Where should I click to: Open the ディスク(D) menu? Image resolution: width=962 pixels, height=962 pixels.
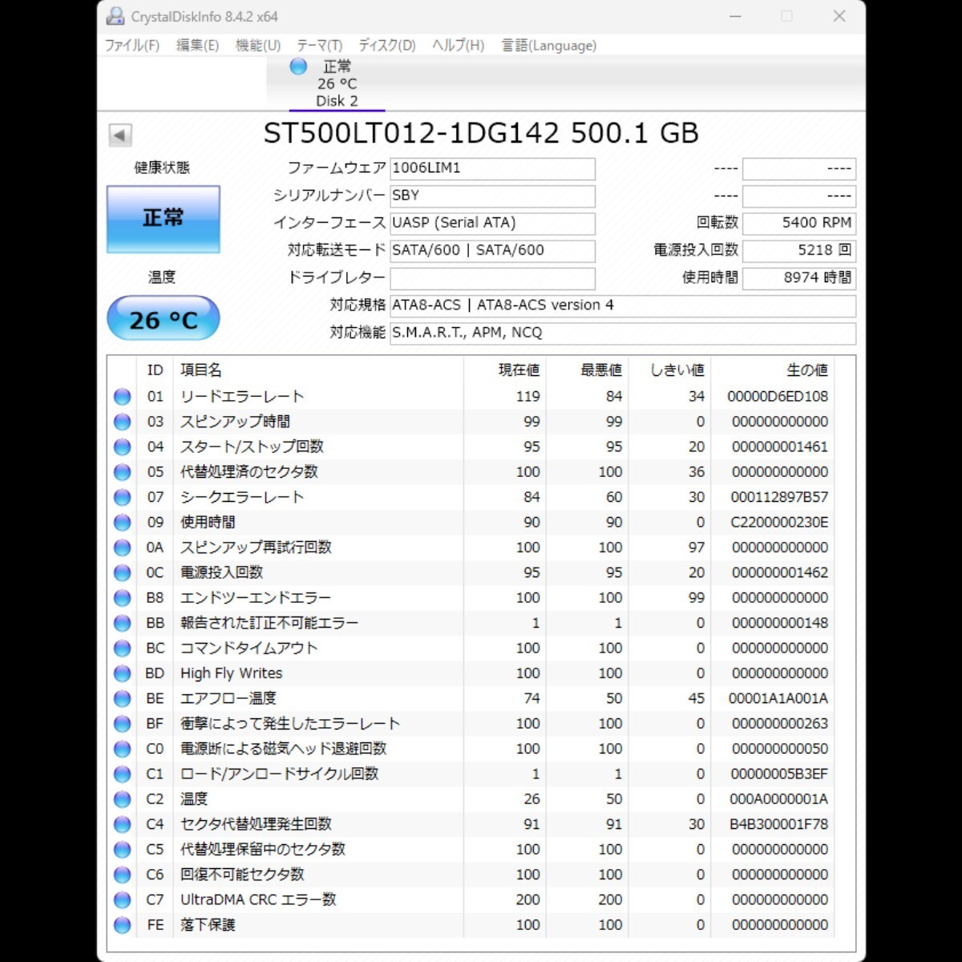click(387, 46)
